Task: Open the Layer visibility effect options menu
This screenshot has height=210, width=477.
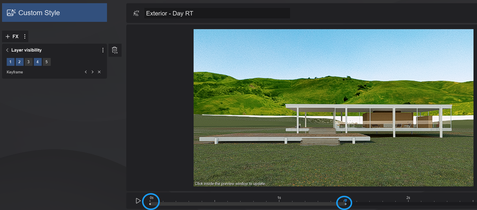Action: pos(103,50)
